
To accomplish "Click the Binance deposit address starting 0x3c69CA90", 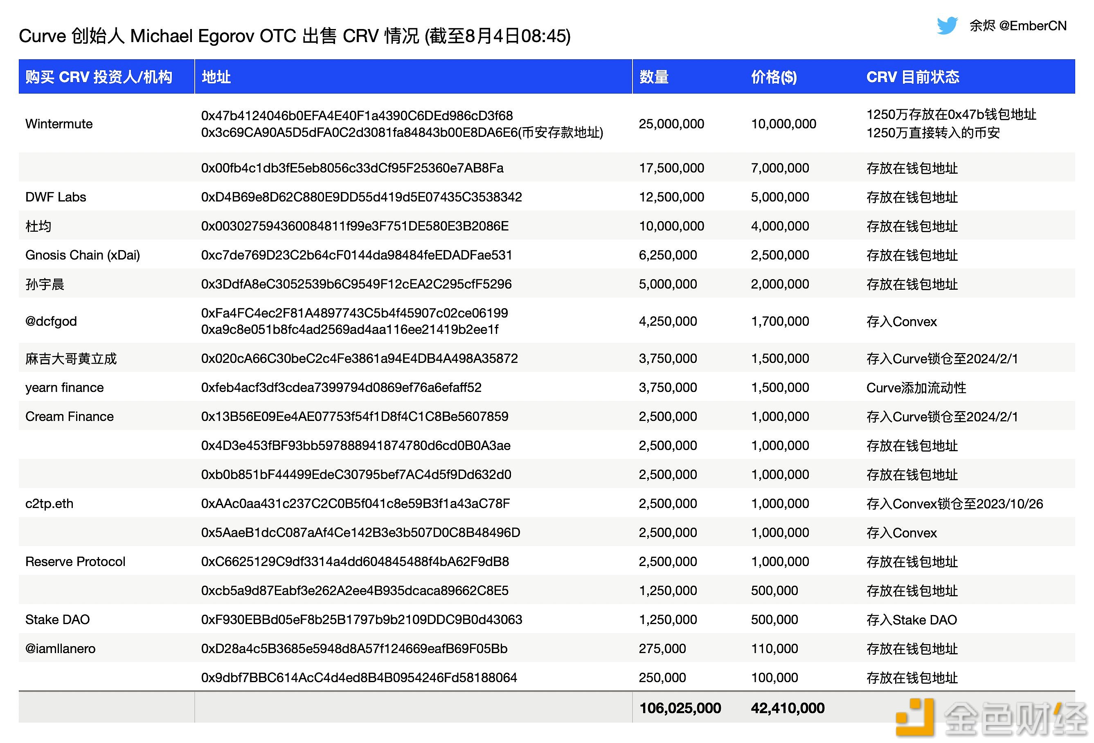I will (402, 133).
